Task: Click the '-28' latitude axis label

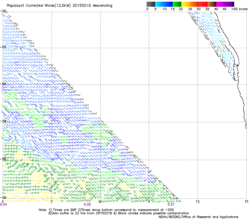Action: (3, 159)
